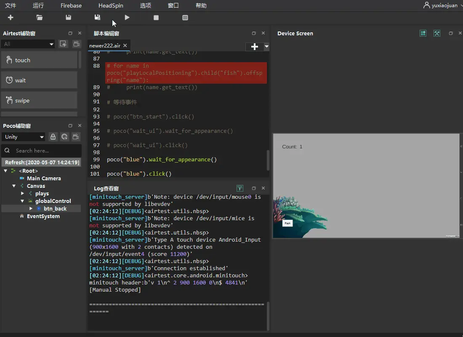The height and width of the screenshot is (337, 463).
Task: Switch to the newer222.air script tab
Action: (x=104, y=45)
